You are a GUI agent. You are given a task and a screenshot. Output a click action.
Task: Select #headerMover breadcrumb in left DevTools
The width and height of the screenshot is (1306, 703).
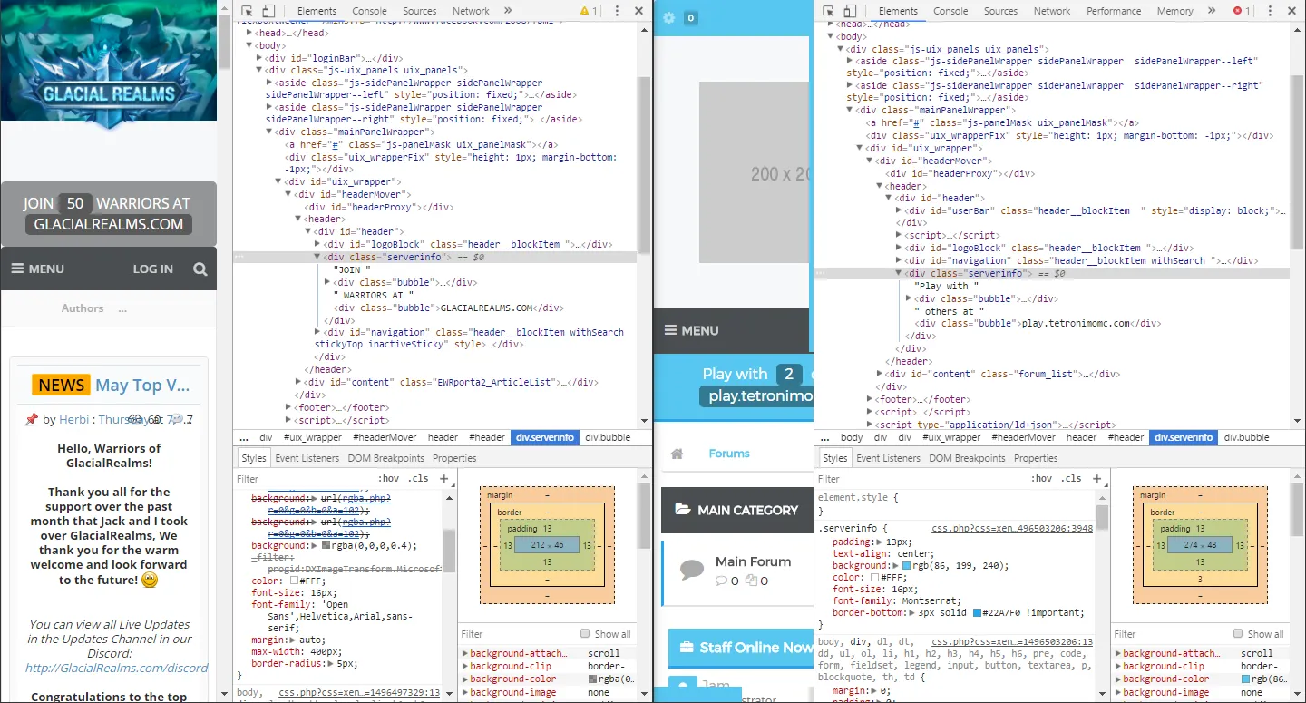pos(385,437)
